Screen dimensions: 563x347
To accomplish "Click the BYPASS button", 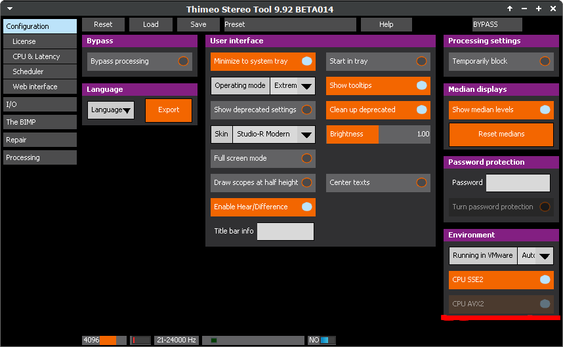I will coord(497,24).
